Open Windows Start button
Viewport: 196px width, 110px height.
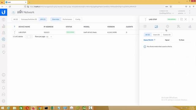tap(2, 108)
